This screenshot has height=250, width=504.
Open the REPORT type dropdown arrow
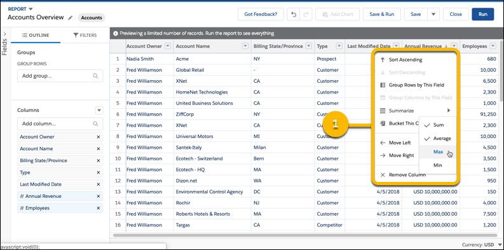click(x=31, y=9)
